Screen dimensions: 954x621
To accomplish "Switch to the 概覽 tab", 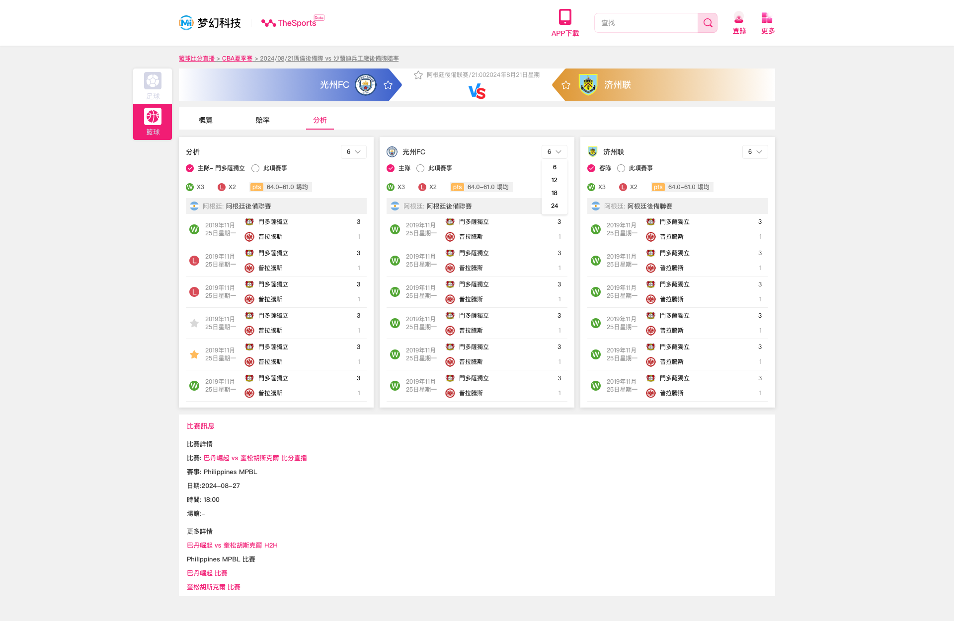I will pos(206,120).
